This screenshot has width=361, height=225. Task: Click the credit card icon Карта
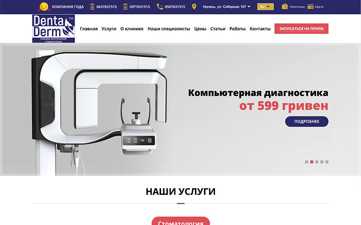coord(310,7)
